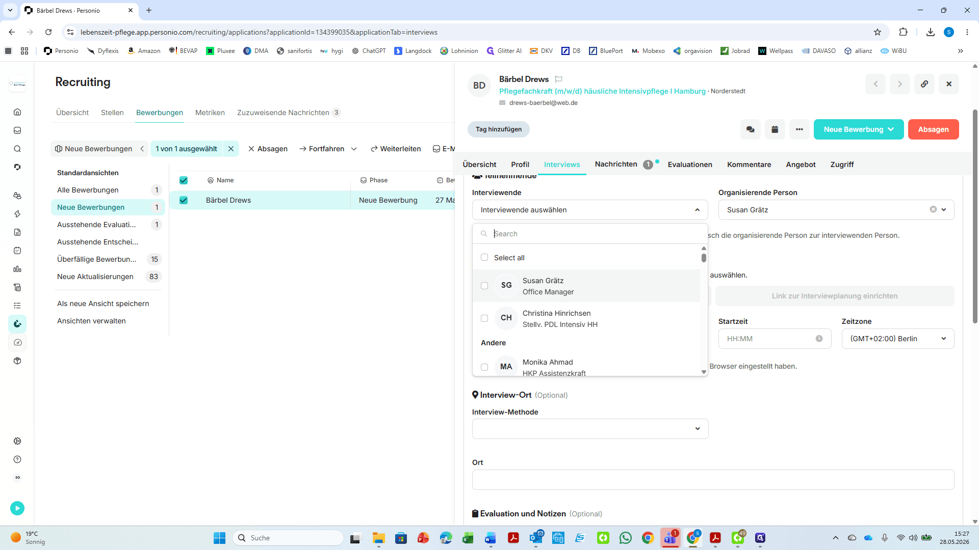Collapse the Interviewende auswählen dropdown
The image size is (979, 550).
coord(697,210)
